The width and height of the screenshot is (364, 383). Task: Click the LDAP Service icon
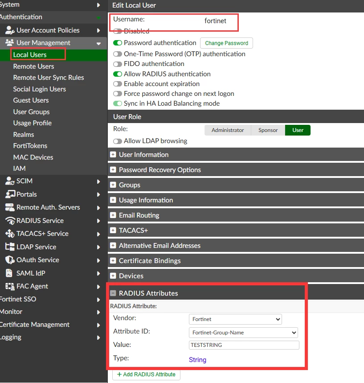tap(10, 247)
